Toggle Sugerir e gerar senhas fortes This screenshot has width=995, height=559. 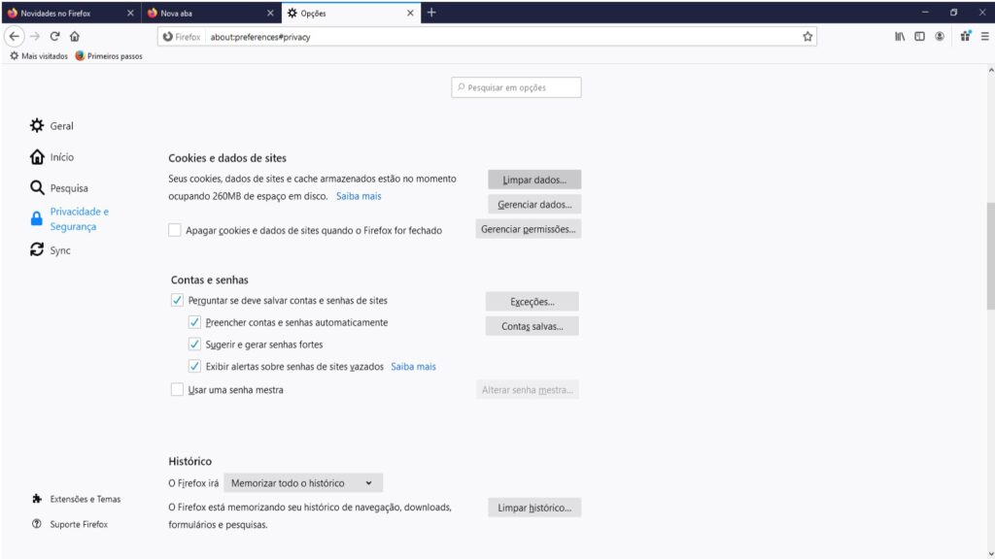(x=194, y=345)
